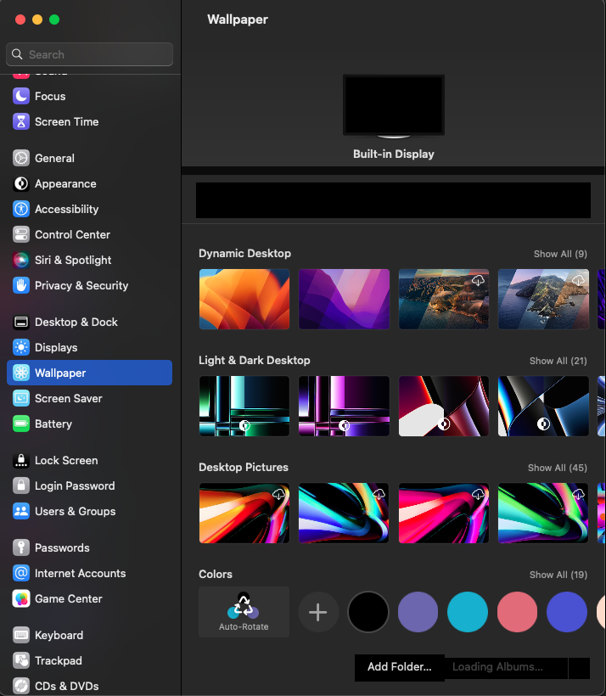Screen dimensions: 606x696
Task: Add a custom color with plus button
Action: (318, 612)
